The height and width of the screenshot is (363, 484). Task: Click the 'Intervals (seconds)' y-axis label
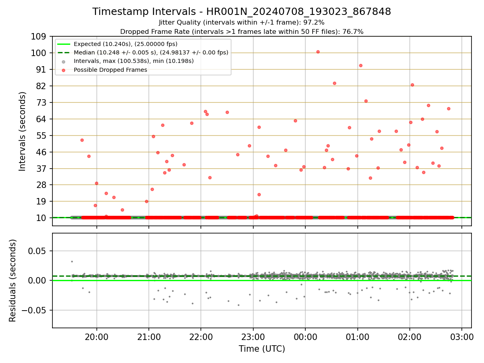coord(23,131)
